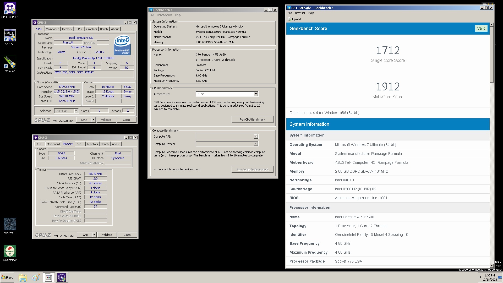Screen dimensions: 503x283
Task: Open the MemSet desktop icon
Action: 10,64
